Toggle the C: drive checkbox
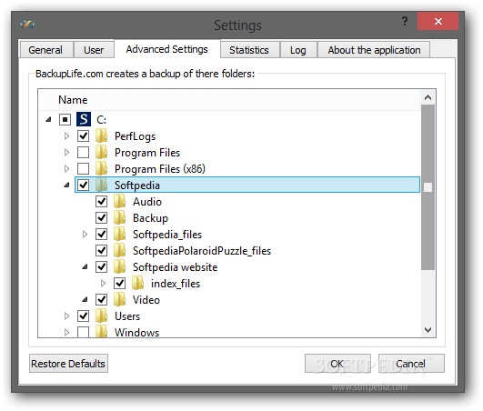483x411 pixels. (x=65, y=119)
